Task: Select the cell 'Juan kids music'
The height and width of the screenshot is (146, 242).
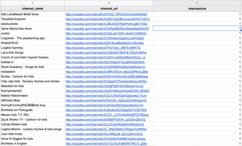Action: [x=32, y=134]
